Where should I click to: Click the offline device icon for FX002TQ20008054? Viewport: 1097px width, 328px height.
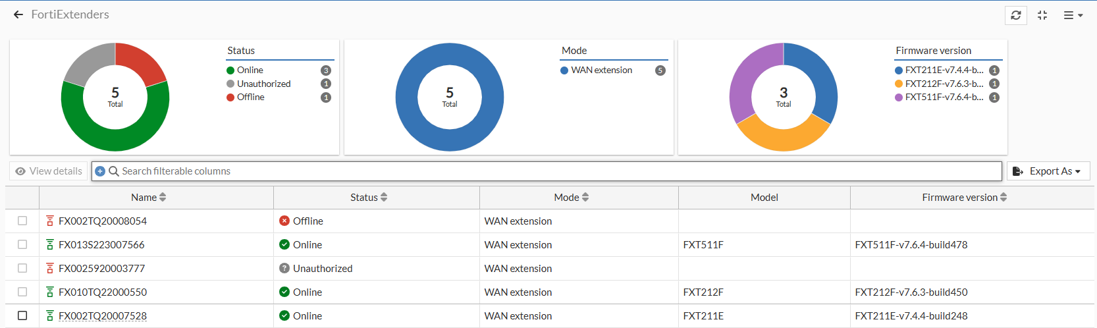pos(49,221)
